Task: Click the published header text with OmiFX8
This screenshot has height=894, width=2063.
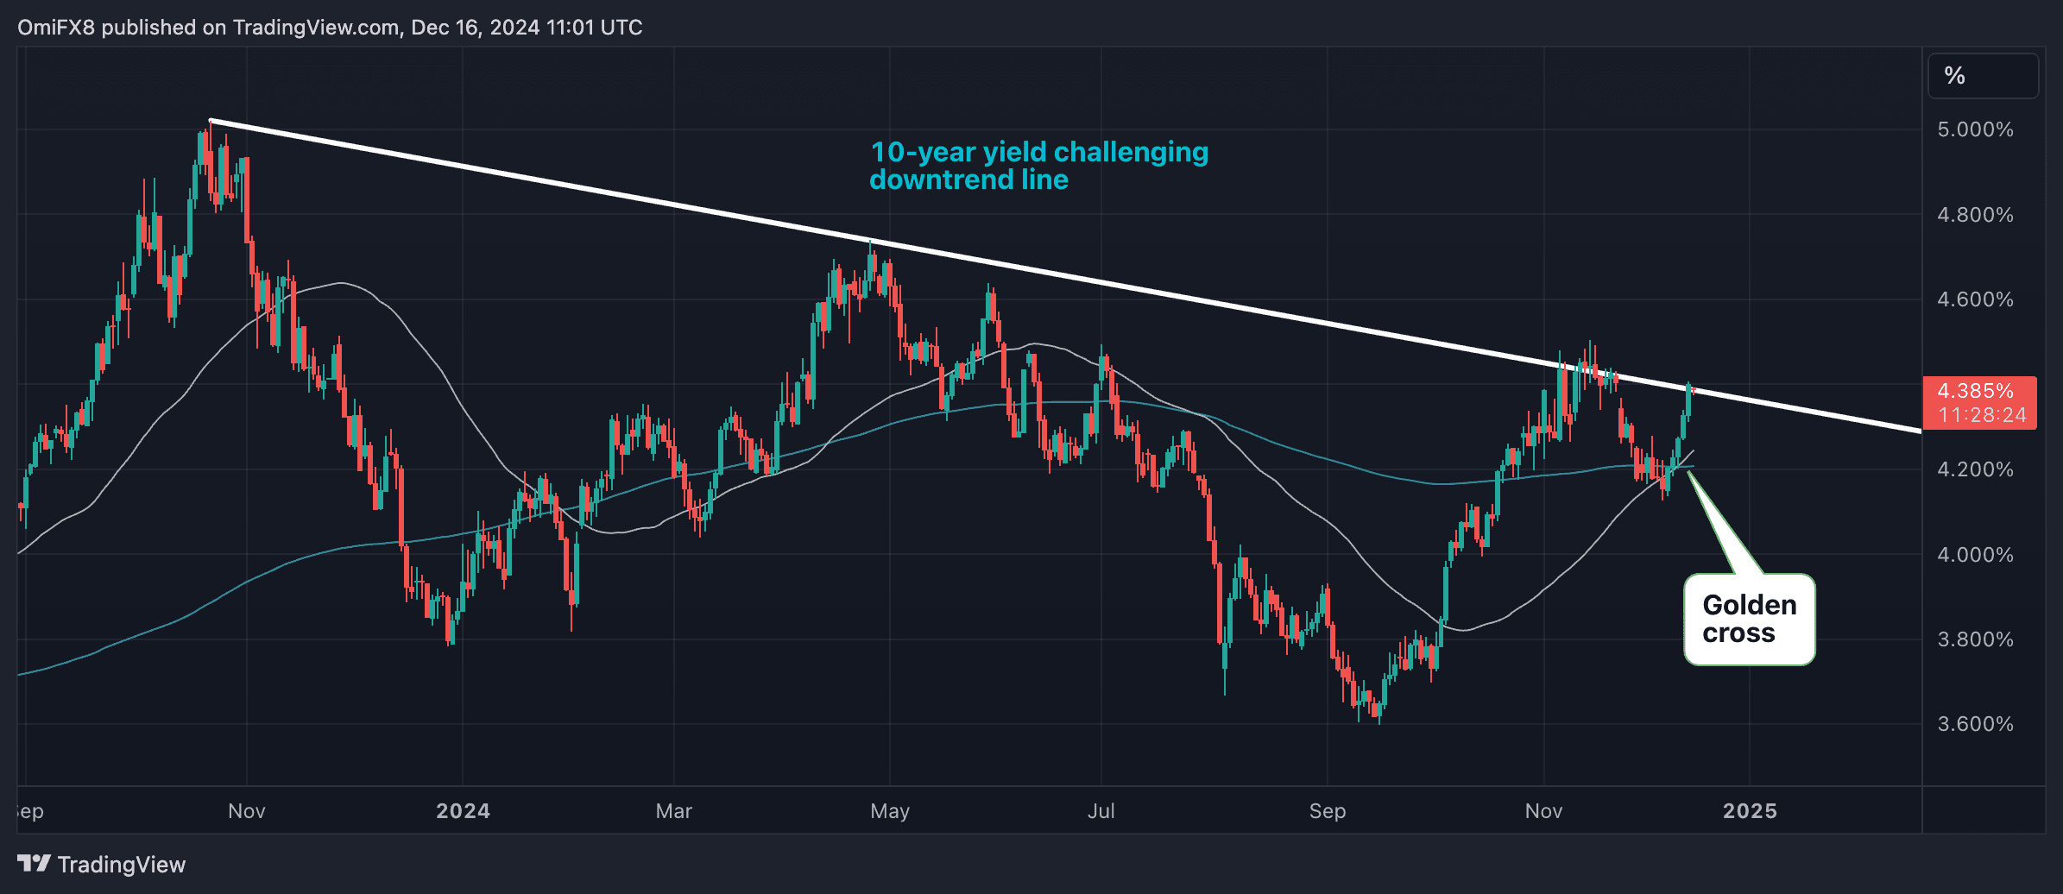Action: (330, 28)
